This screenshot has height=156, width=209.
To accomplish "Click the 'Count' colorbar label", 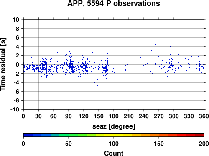I will (114, 153).
